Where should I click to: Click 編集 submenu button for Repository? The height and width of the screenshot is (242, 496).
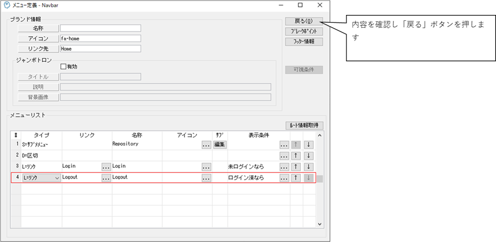(x=220, y=144)
